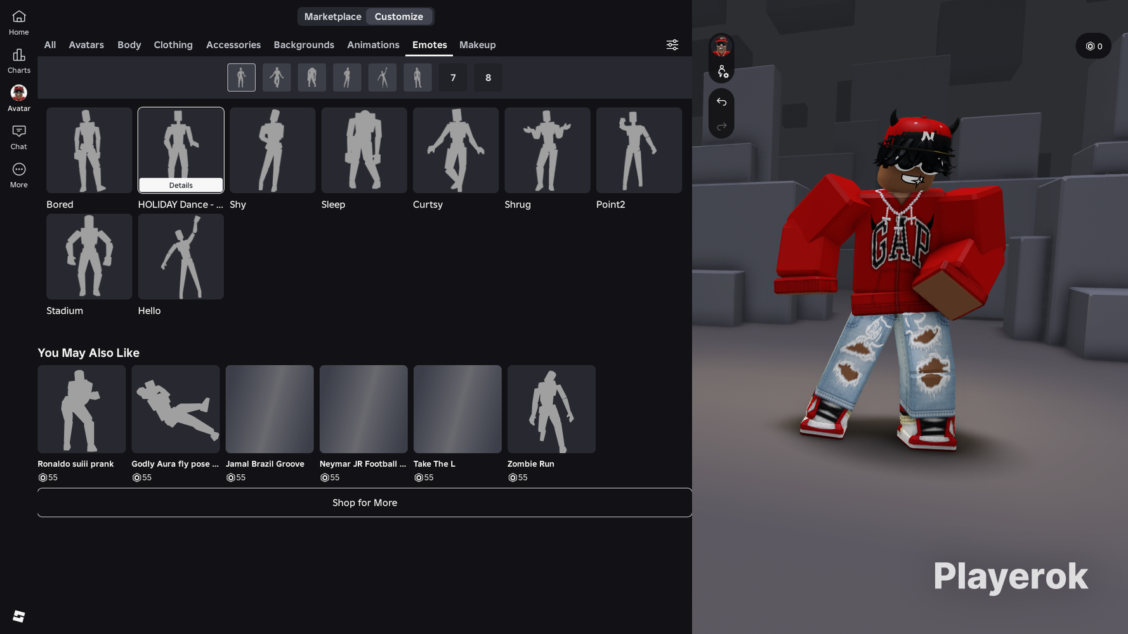Open Charts in the sidebar

coord(18,61)
